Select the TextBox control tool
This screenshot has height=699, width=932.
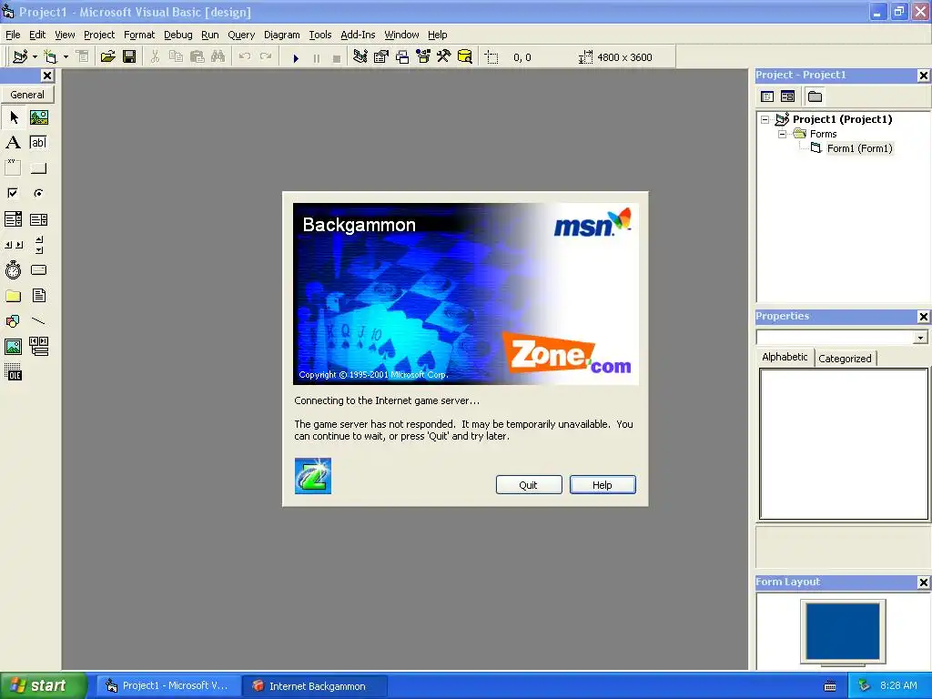tap(38, 143)
